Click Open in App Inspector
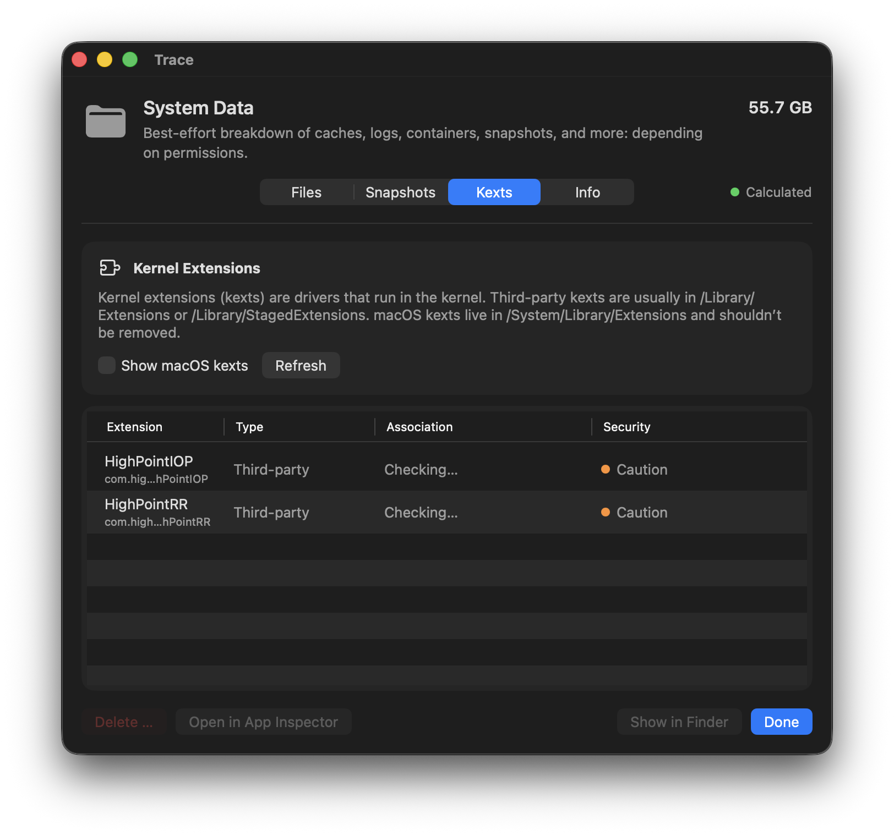This screenshot has height=836, width=894. coord(263,722)
